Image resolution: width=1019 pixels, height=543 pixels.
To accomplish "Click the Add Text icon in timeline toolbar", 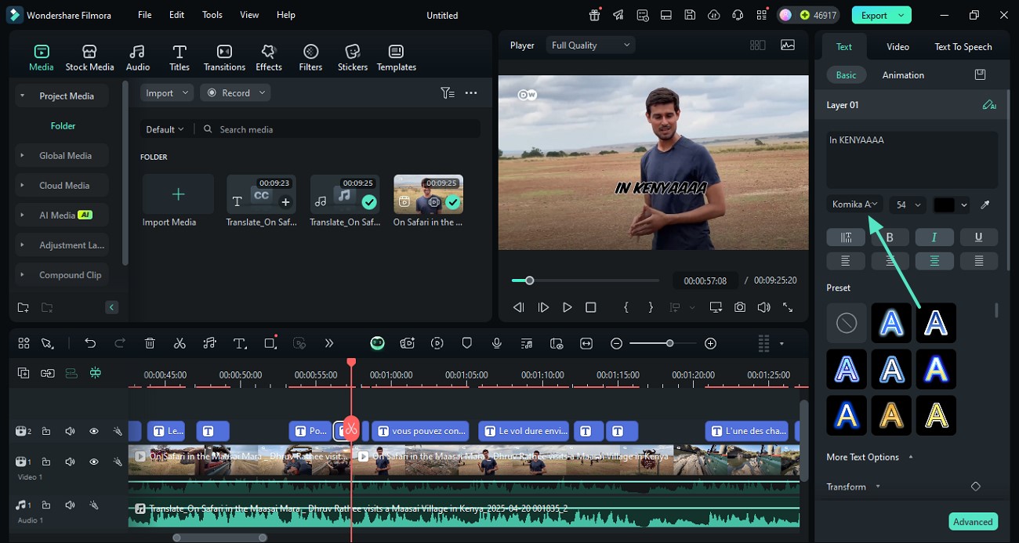I will [x=240, y=343].
